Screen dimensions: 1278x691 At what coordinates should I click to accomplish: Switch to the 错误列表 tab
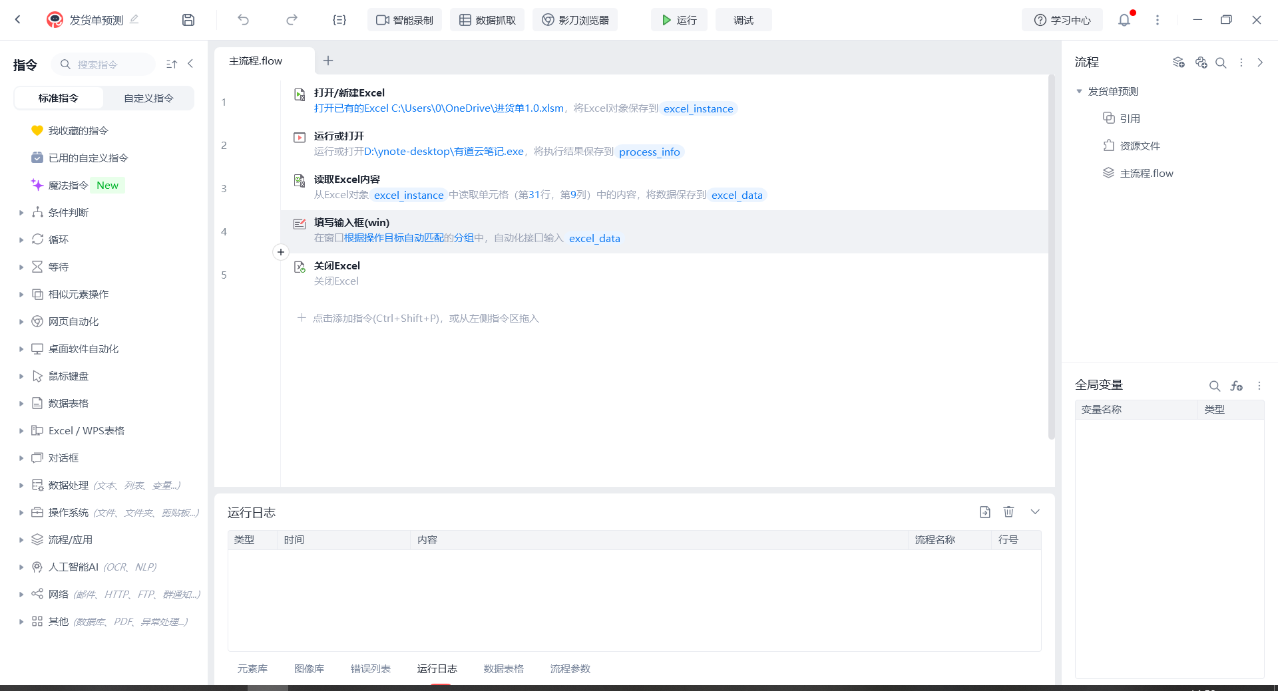[x=370, y=668]
